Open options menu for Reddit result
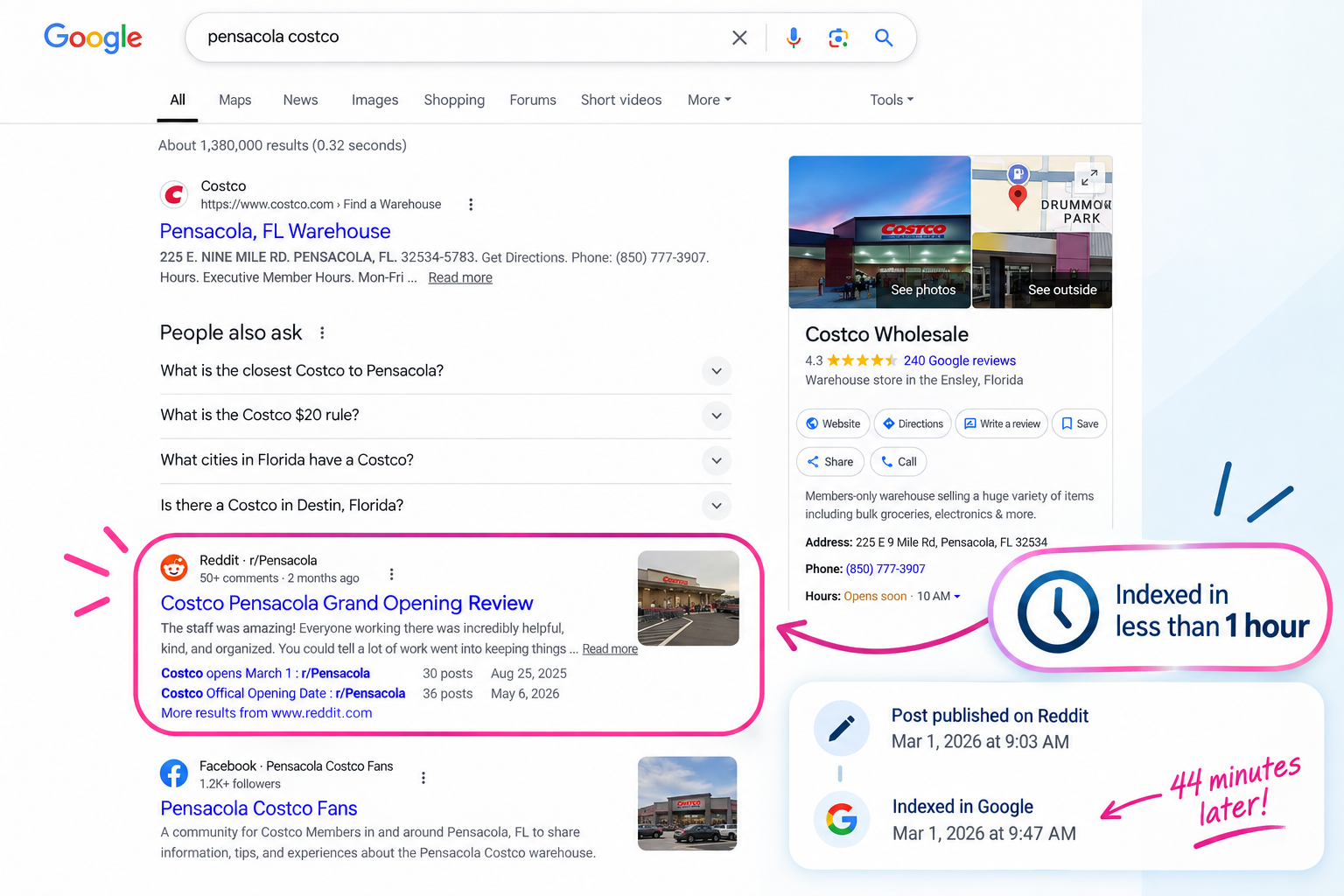Screen dimensions: 1344x896 click(391, 575)
